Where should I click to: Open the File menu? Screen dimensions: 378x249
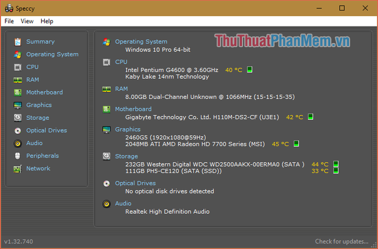[9, 21]
